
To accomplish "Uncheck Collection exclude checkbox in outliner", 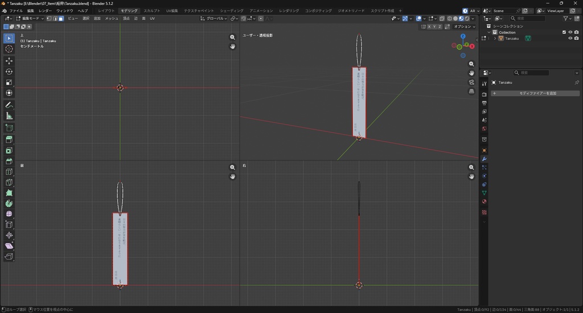I will pos(564,32).
